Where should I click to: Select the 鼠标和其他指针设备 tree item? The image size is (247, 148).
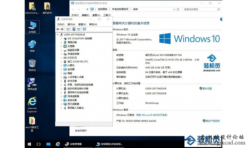pos(76,88)
